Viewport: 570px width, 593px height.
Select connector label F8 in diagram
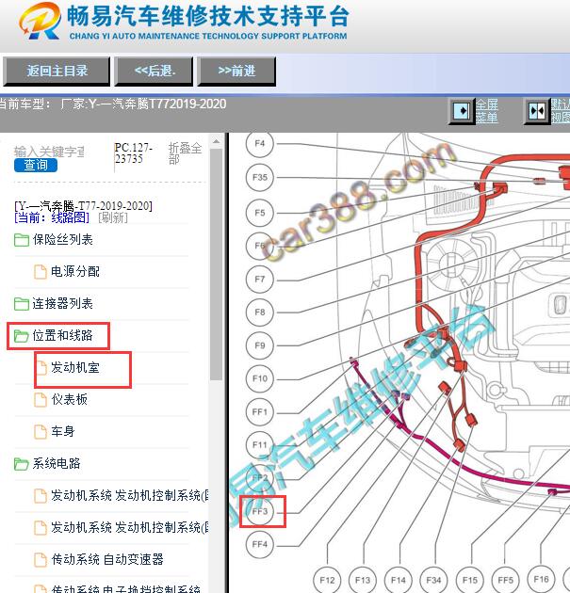(x=260, y=313)
